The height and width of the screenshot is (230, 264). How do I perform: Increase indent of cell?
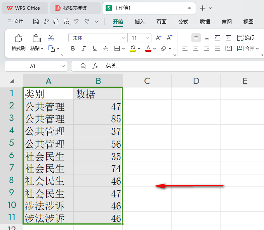pos(228,38)
